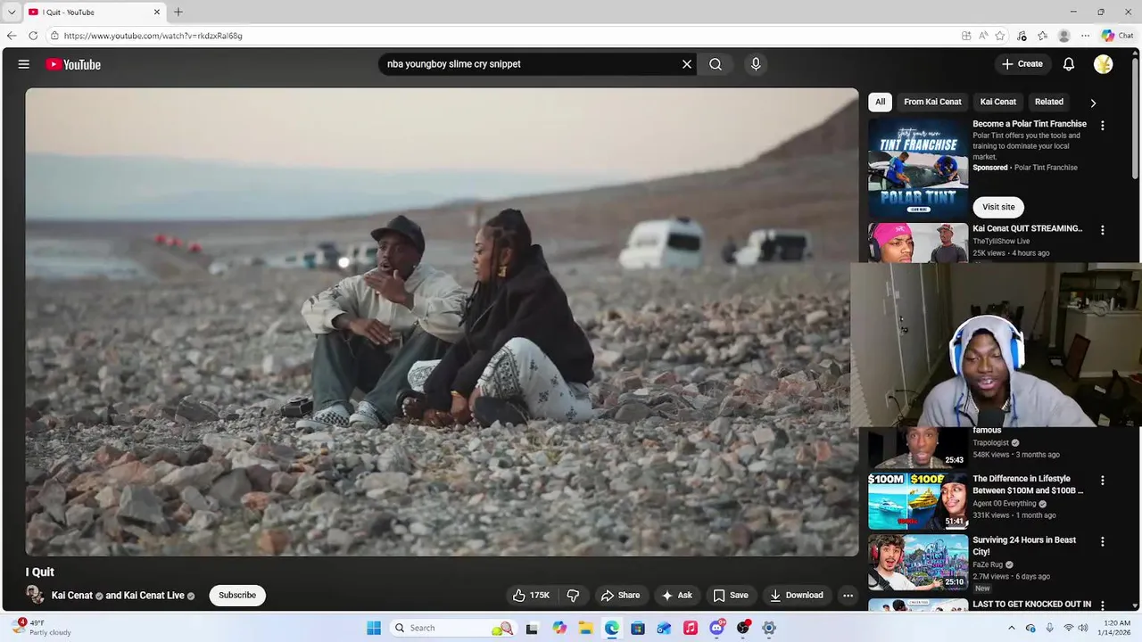Open the YouTube hamburger guide menu
Screen dimensions: 1142x642
pos(24,64)
